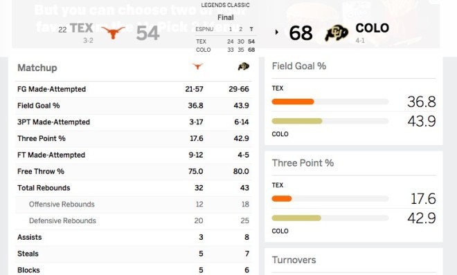
Task: Click the Buffaloes icon in Matchup table header
Action: 244,67
